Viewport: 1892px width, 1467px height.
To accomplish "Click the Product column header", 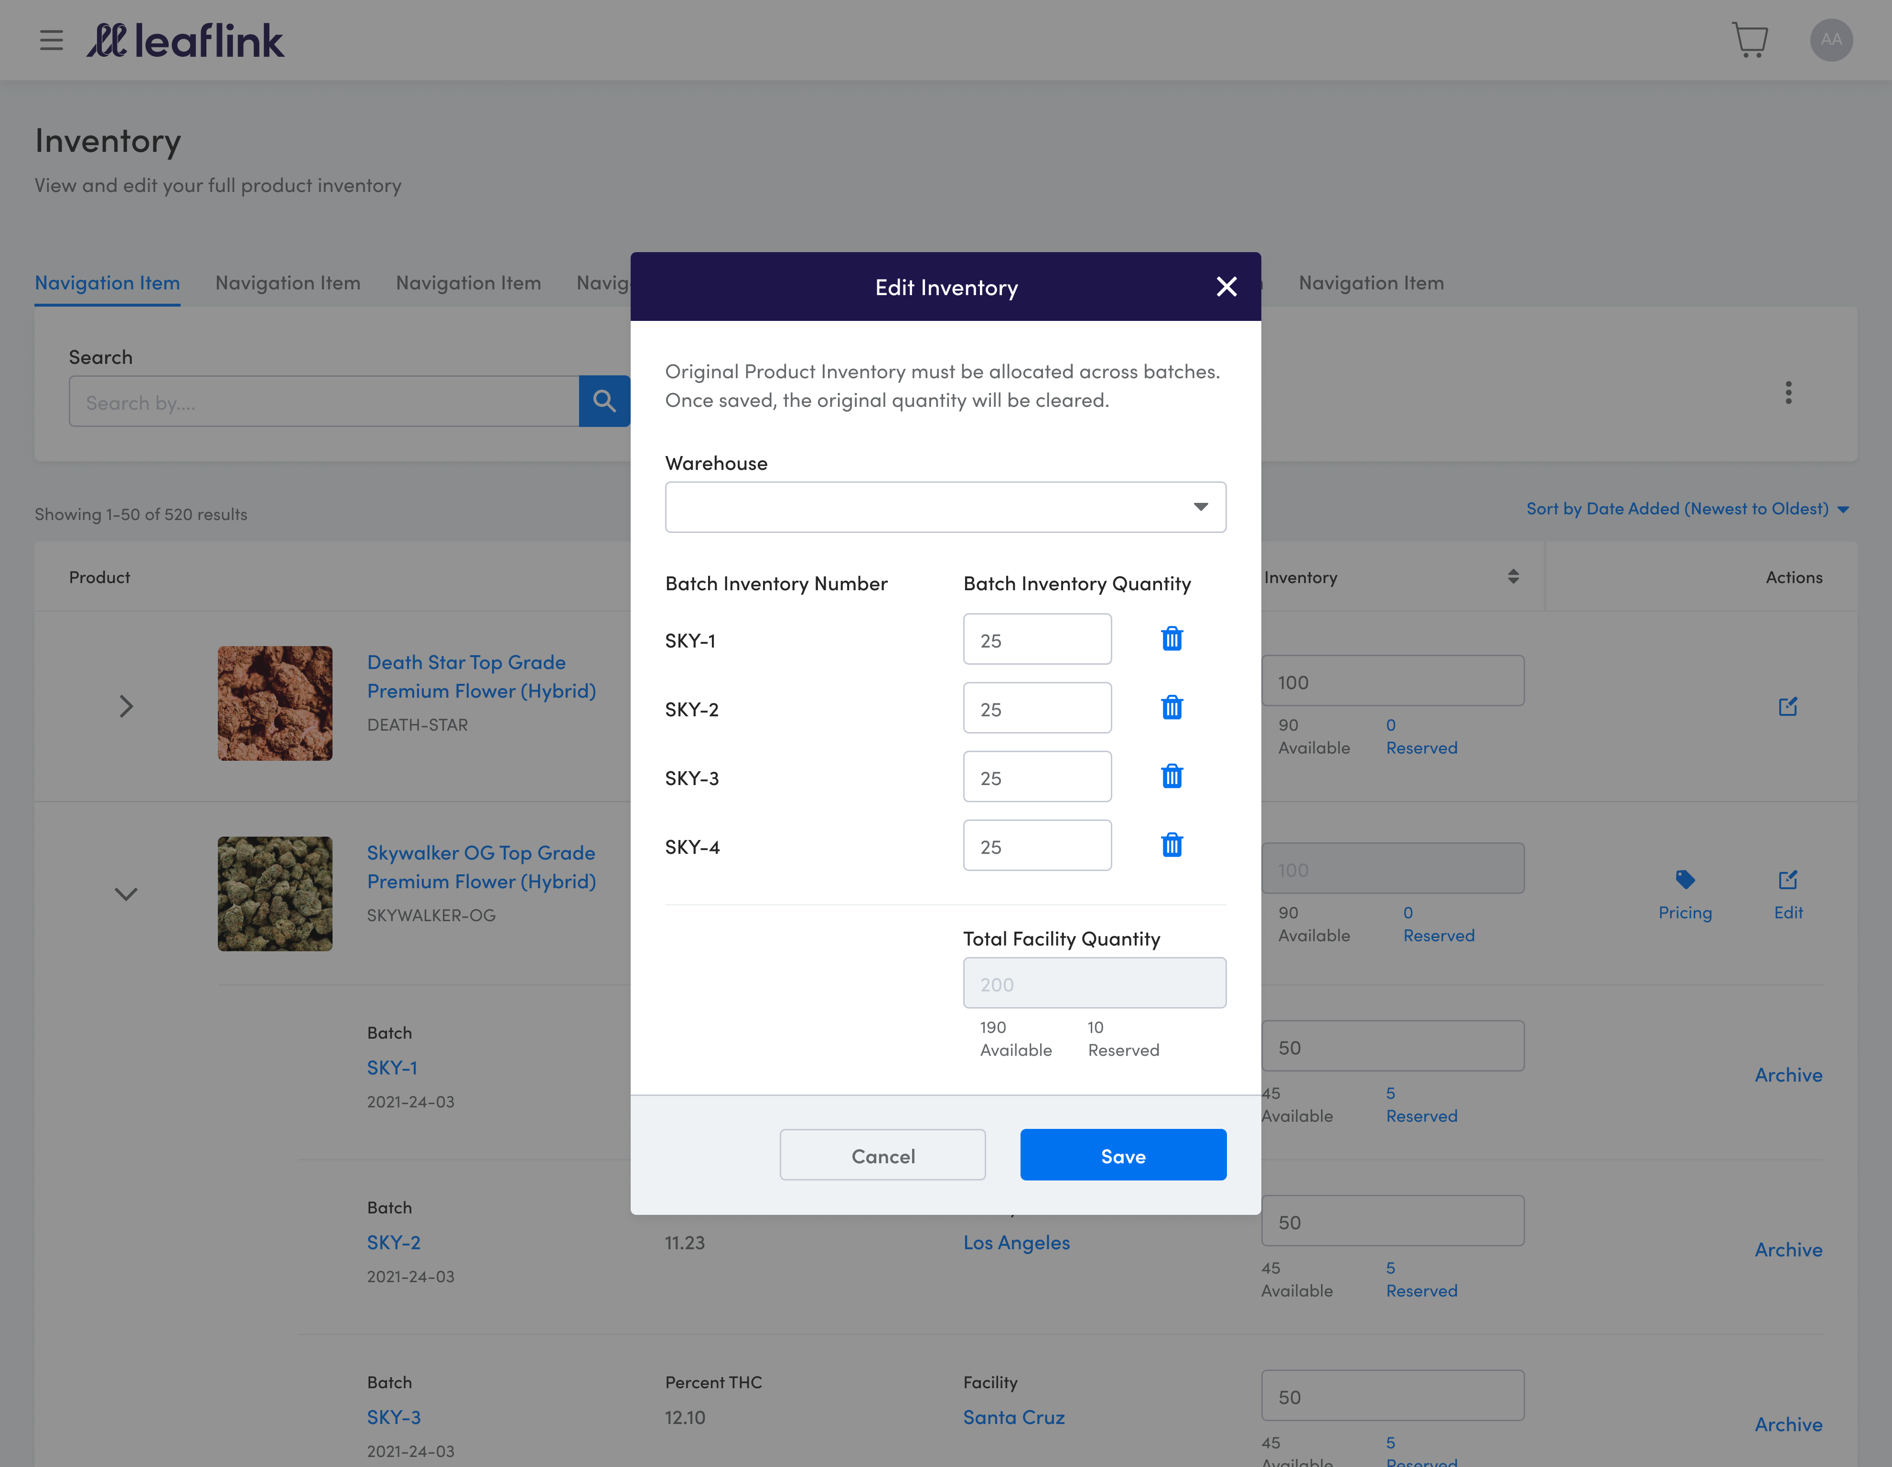I will 100,578.
